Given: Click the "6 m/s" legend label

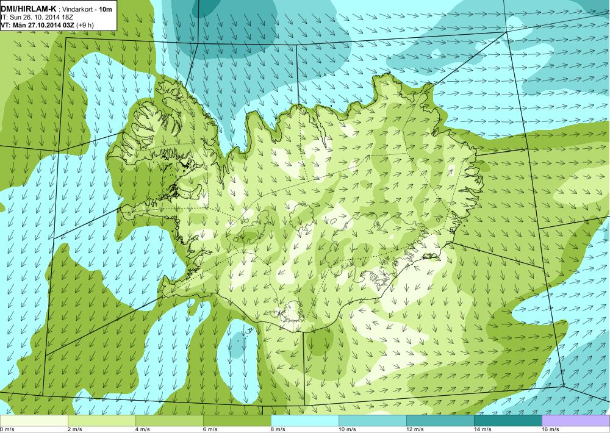Looking at the screenshot, I should (210, 429).
